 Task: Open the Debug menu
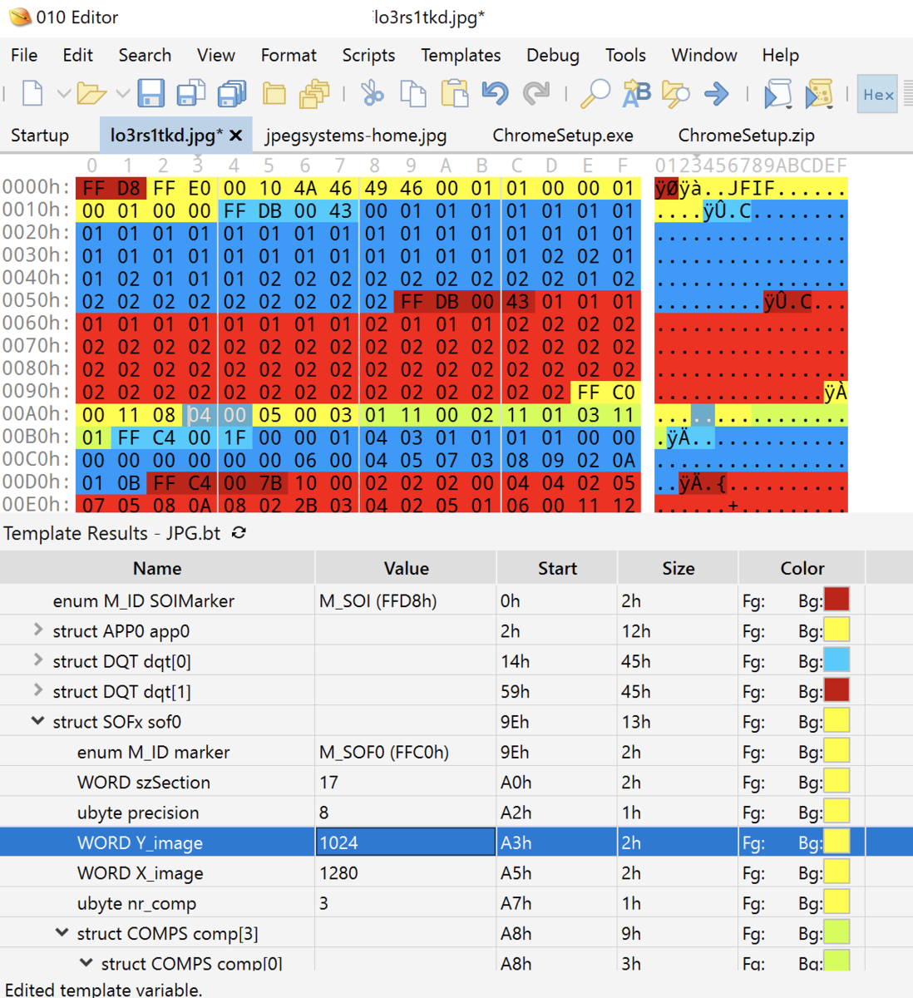[553, 55]
